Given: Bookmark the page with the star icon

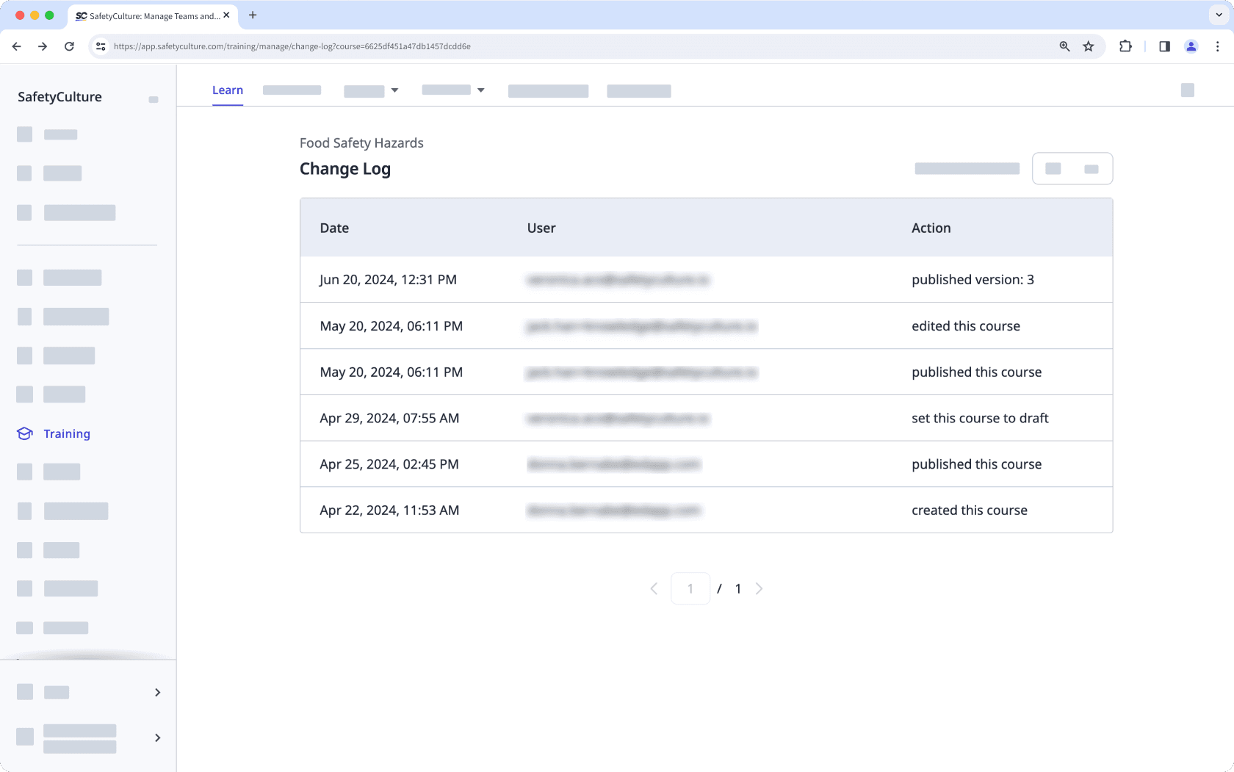Looking at the screenshot, I should (1088, 46).
